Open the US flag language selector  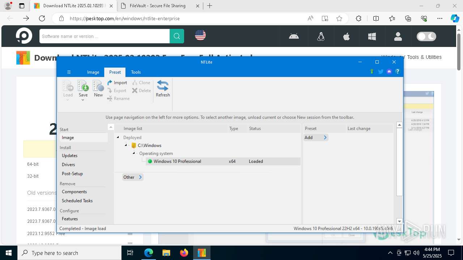point(200,35)
